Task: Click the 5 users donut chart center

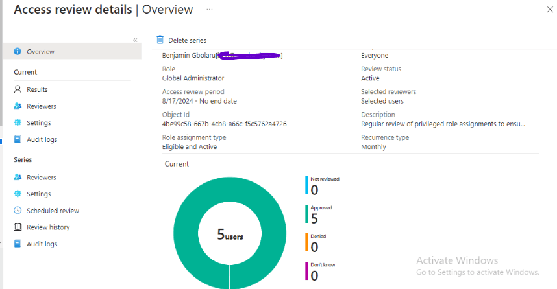Action: (230, 236)
